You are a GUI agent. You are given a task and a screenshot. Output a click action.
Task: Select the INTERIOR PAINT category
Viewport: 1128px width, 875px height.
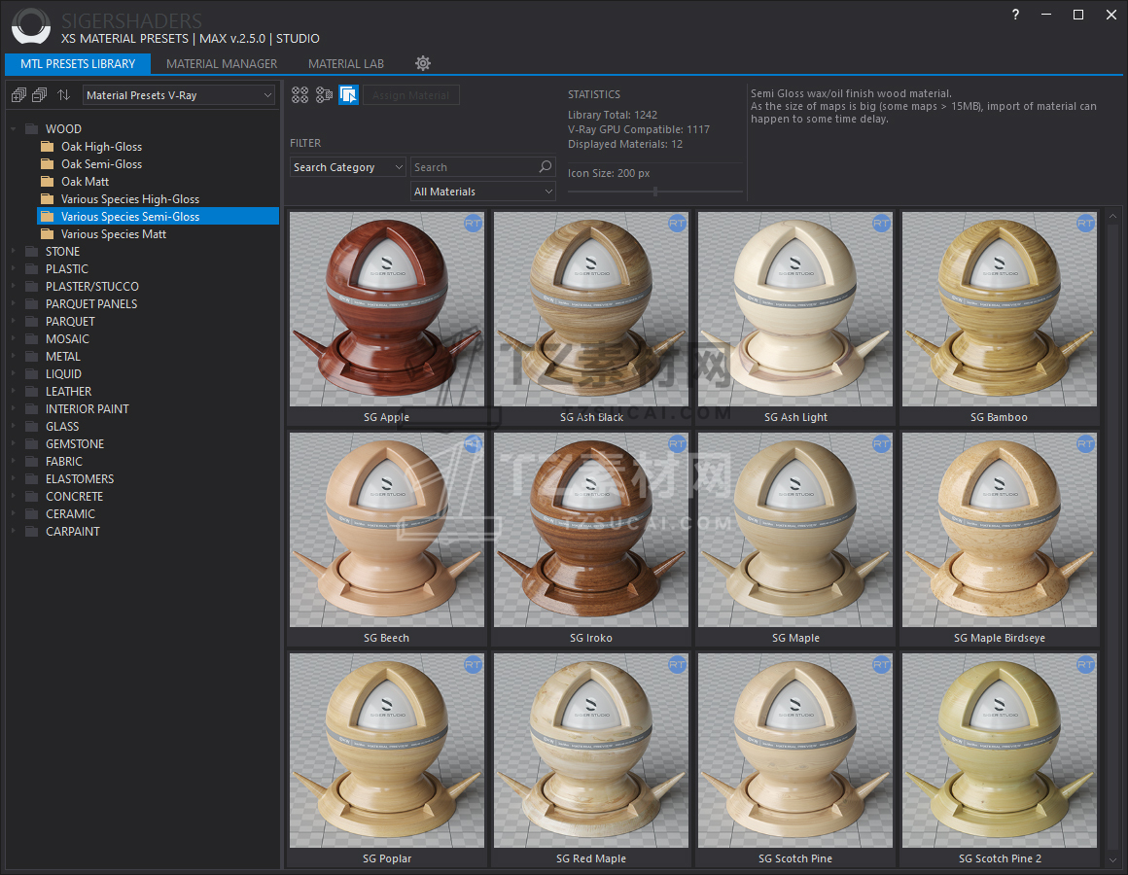click(88, 409)
